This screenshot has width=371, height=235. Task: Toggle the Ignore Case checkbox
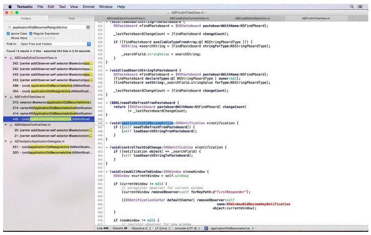pos(8,34)
